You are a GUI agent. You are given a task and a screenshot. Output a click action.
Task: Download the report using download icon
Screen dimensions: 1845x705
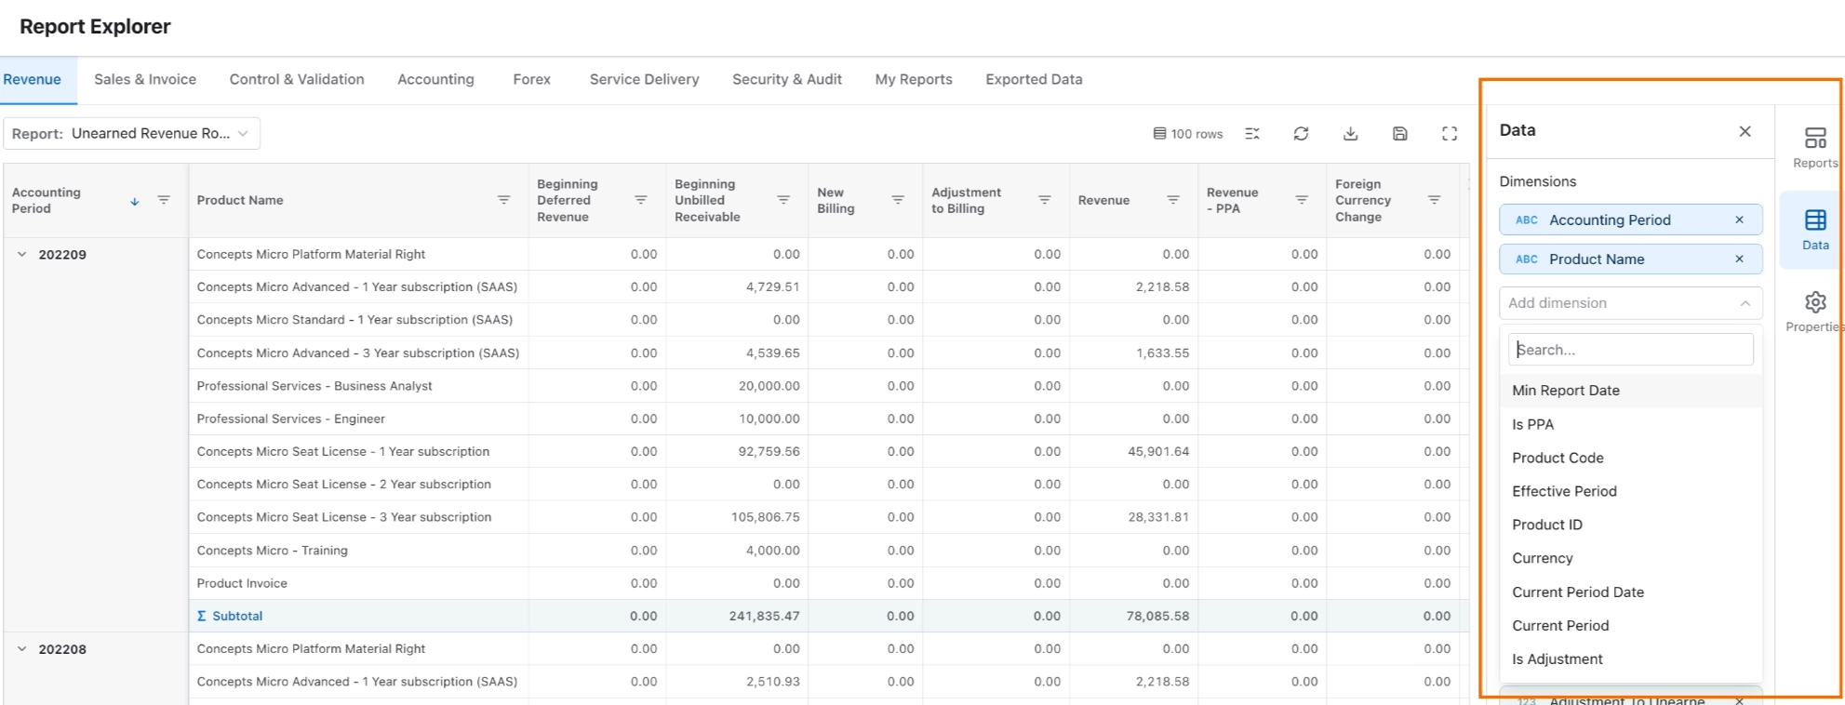(1351, 134)
